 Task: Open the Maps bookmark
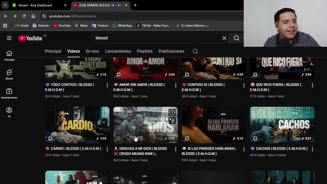[x=81, y=26]
